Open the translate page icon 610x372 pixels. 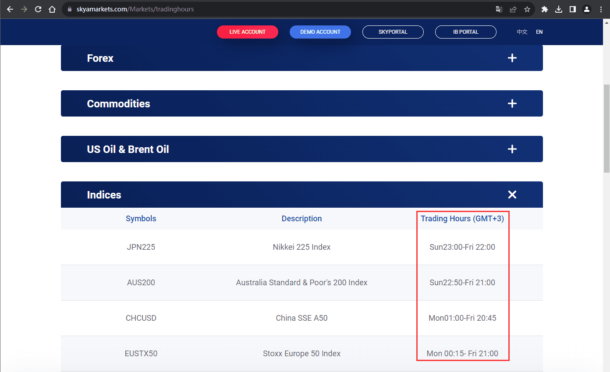(499, 9)
